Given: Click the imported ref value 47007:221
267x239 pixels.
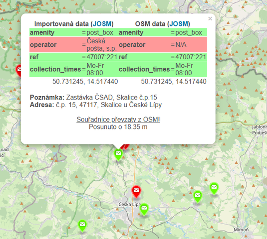Looking at the screenshot, I should pyautogui.click(x=102, y=57).
